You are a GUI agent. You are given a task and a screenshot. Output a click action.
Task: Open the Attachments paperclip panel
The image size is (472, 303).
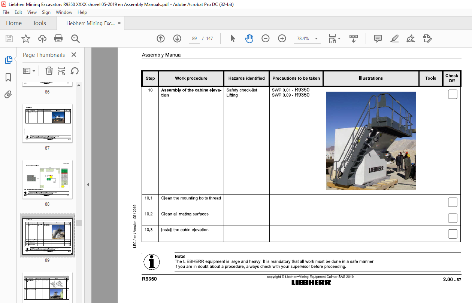point(8,94)
